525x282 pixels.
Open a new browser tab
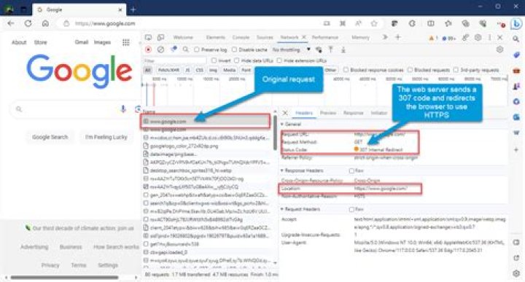pyautogui.click(x=133, y=9)
